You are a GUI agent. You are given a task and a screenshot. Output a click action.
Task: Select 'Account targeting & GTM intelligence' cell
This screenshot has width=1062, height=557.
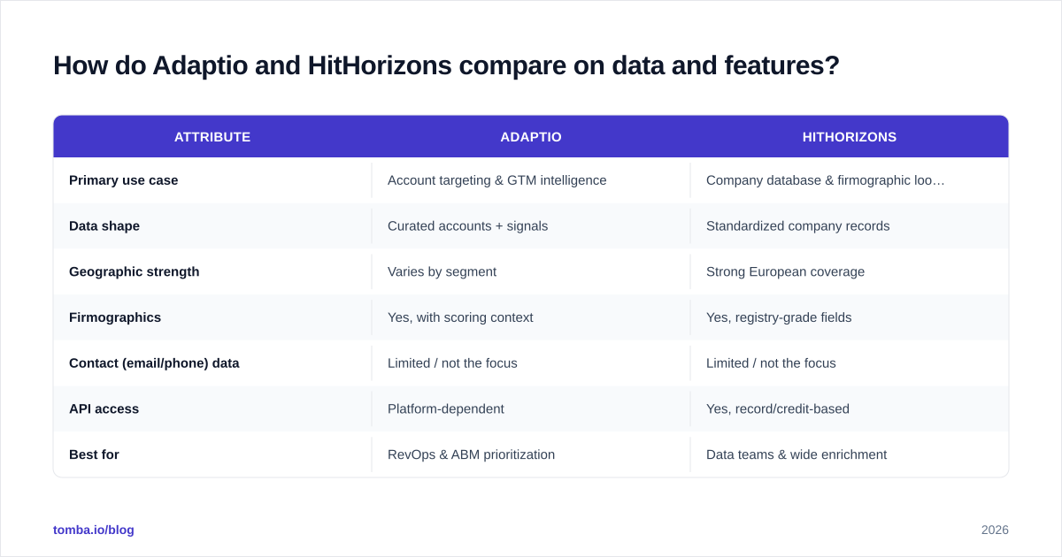click(497, 180)
